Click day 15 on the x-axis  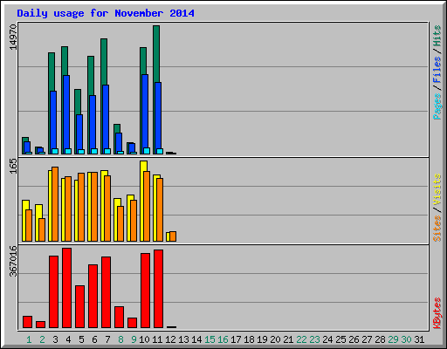click(x=210, y=339)
